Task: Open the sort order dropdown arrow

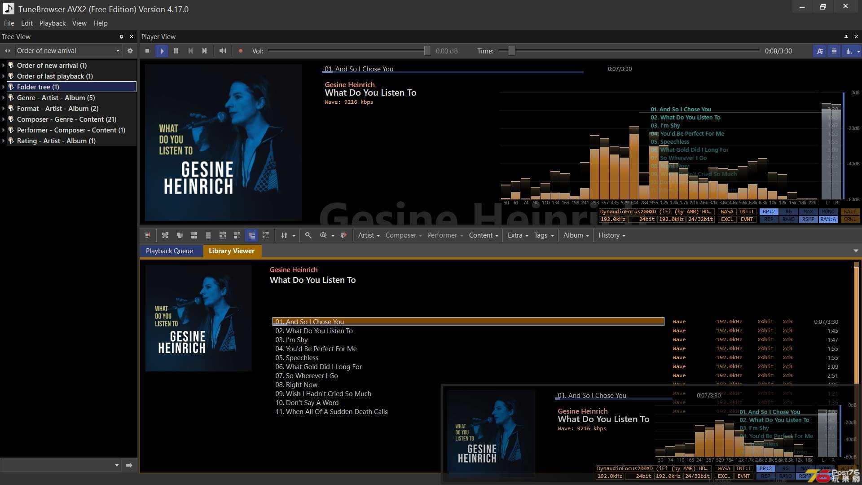Action: click(294, 236)
